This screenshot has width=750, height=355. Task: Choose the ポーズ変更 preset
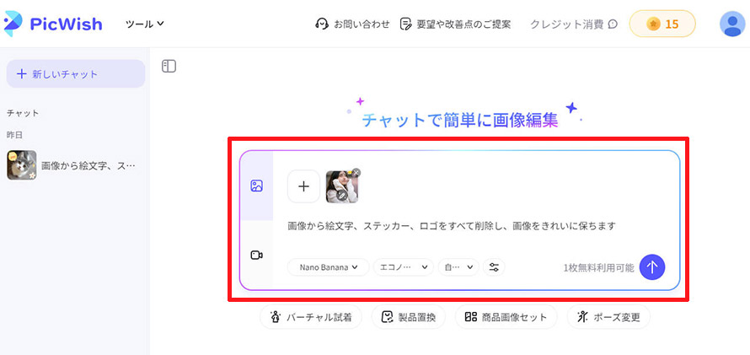pyautogui.click(x=608, y=317)
